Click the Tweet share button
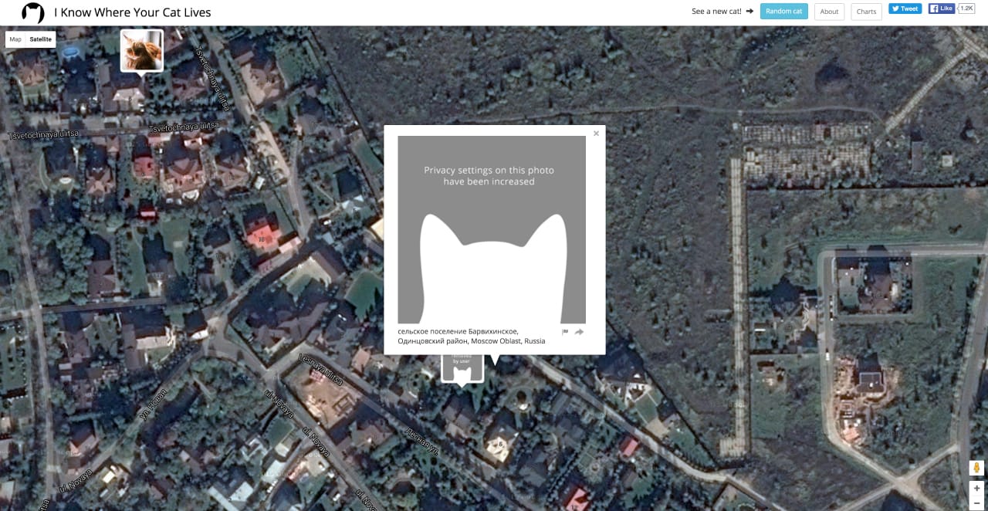 coord(905,8)
